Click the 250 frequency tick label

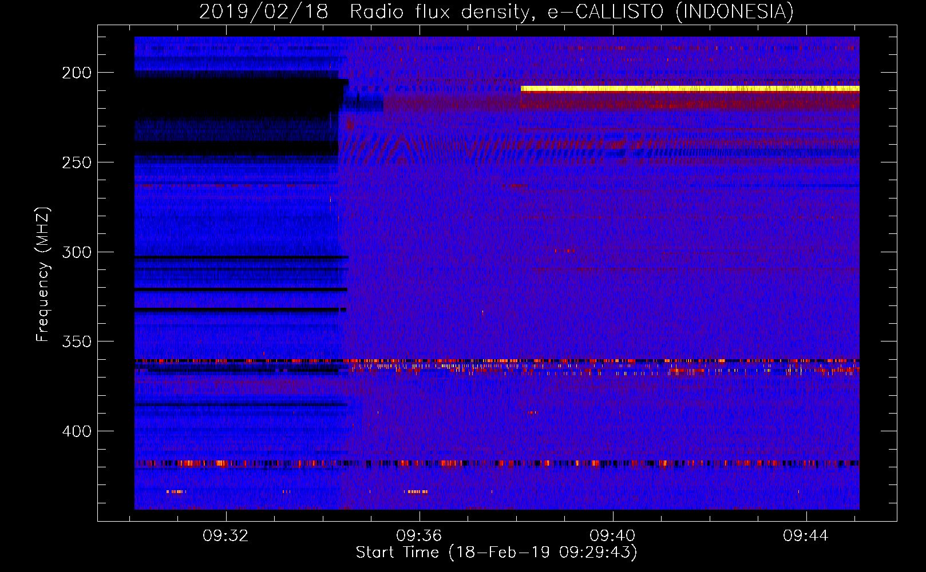coord(77,162)
